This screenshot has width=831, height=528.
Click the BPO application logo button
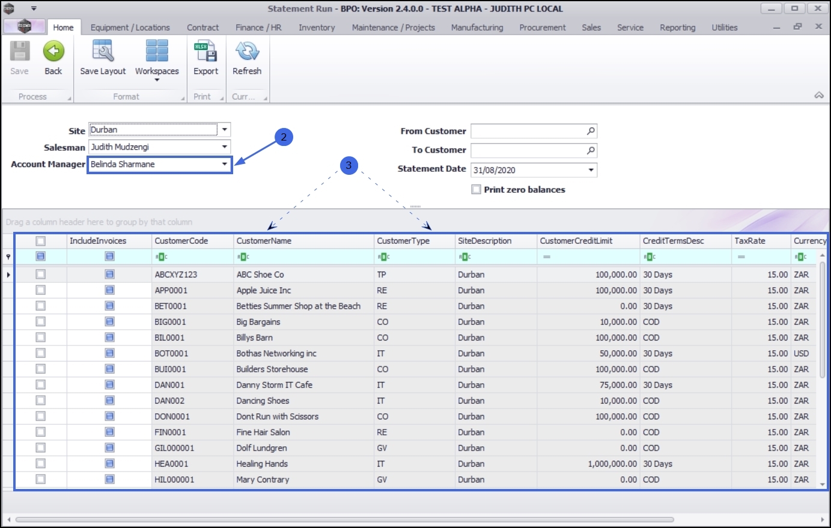(x=24, y=26)
